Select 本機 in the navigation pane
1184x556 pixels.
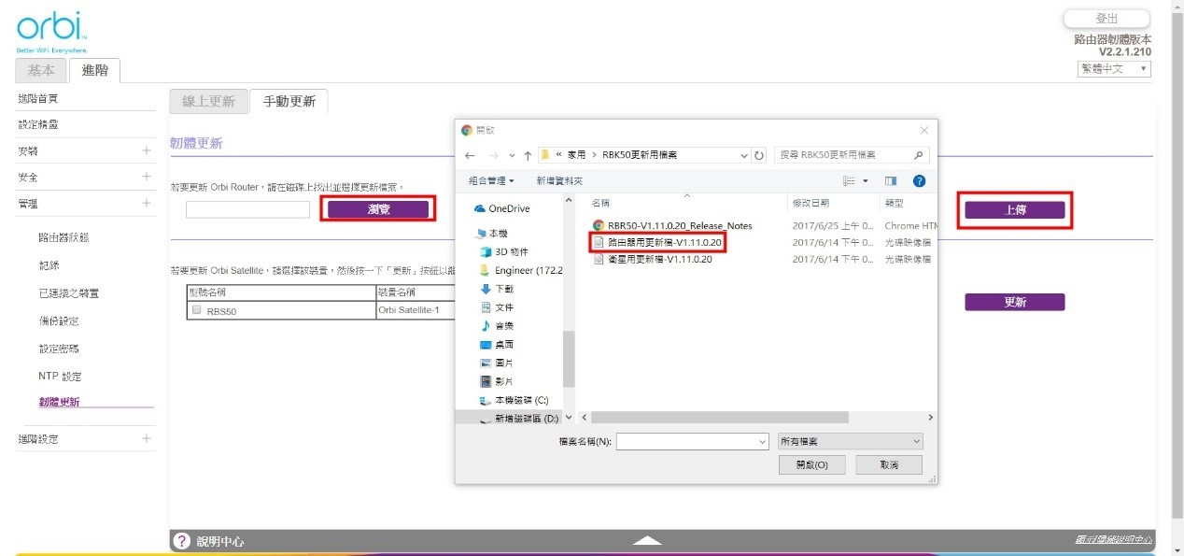coord(492,233)
